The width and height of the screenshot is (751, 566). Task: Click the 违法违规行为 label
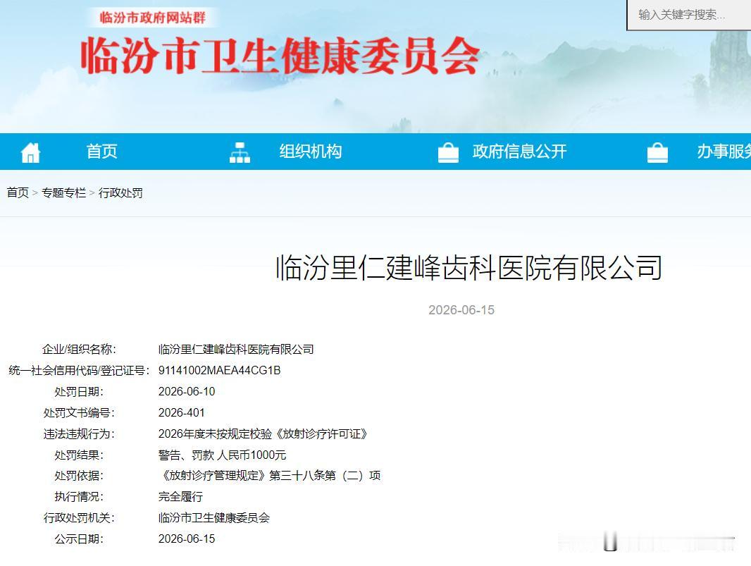click(x=79, y=433)
